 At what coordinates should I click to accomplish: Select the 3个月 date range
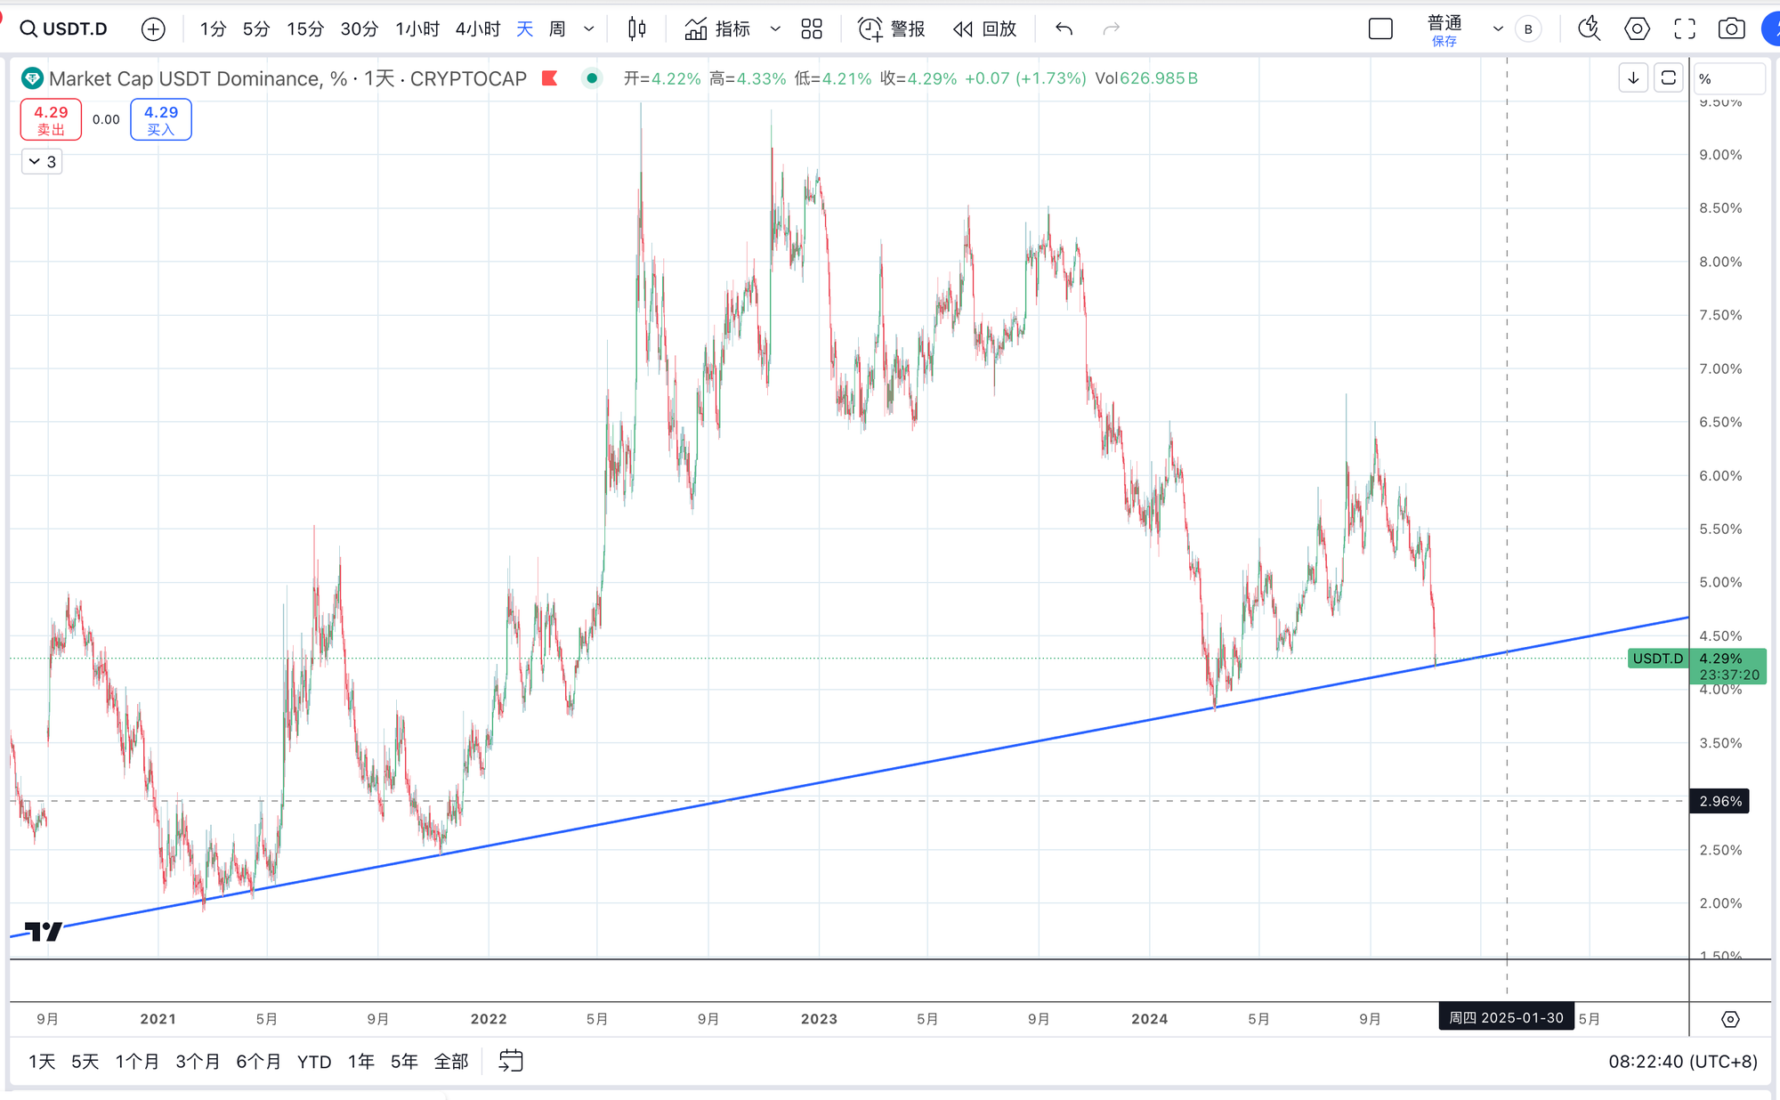point(198,1062)
